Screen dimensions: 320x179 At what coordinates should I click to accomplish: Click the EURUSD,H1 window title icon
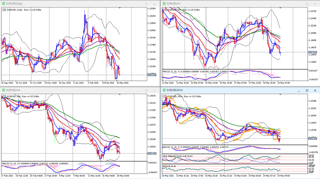[164, 3]
